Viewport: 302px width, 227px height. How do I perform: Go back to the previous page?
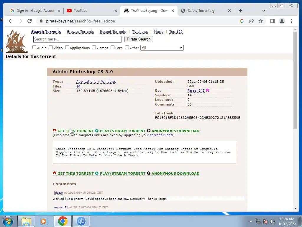click(11, 21)
